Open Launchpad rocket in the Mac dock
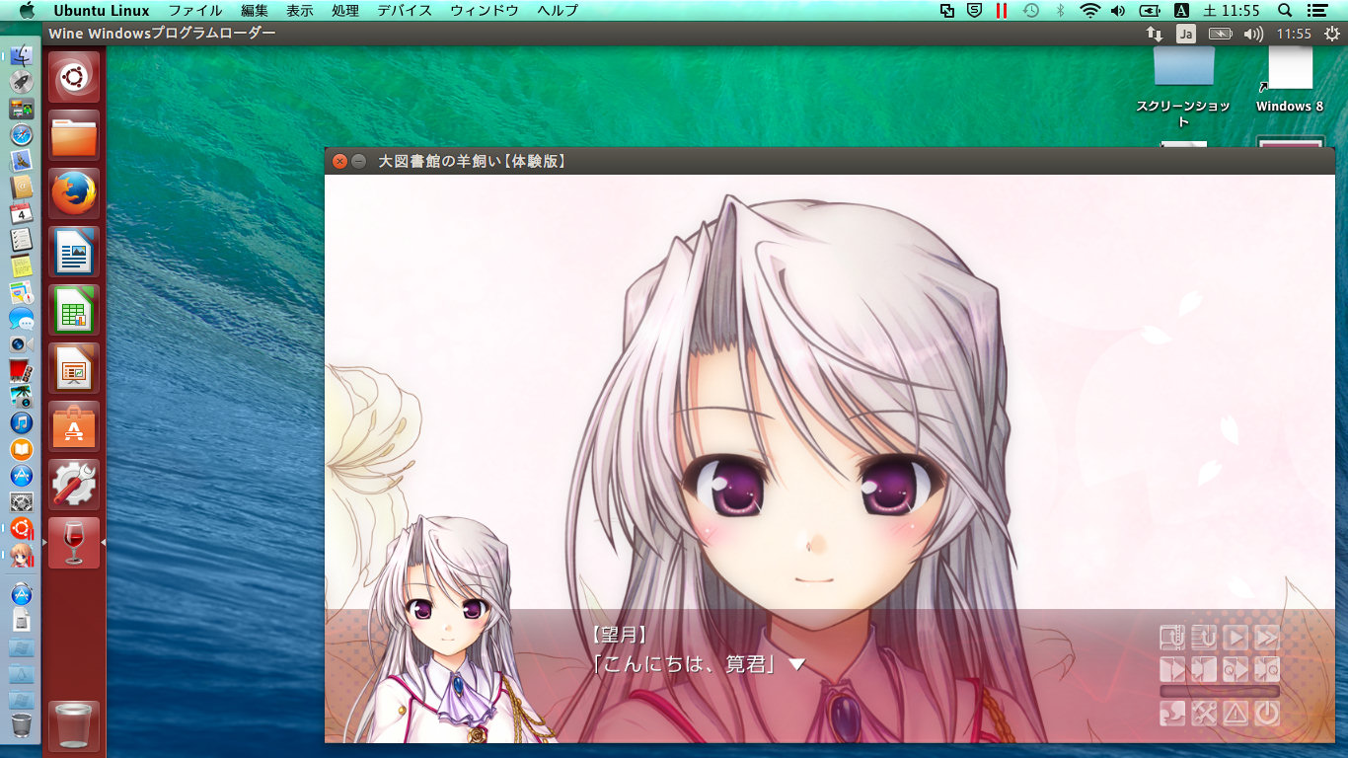This screenshot has width=1348, height=758. [21, 82]
